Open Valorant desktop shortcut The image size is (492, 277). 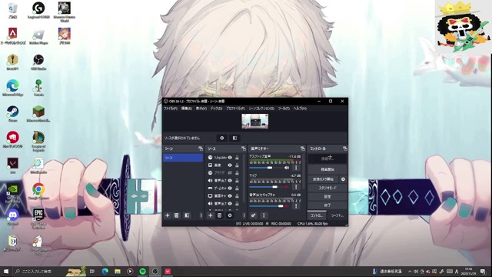12,165
